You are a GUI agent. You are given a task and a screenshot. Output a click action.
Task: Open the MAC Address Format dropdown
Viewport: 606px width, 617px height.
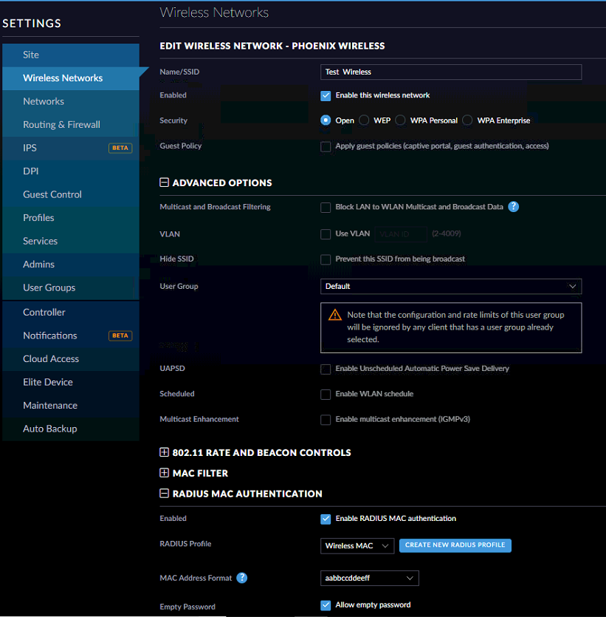(370, 578)
